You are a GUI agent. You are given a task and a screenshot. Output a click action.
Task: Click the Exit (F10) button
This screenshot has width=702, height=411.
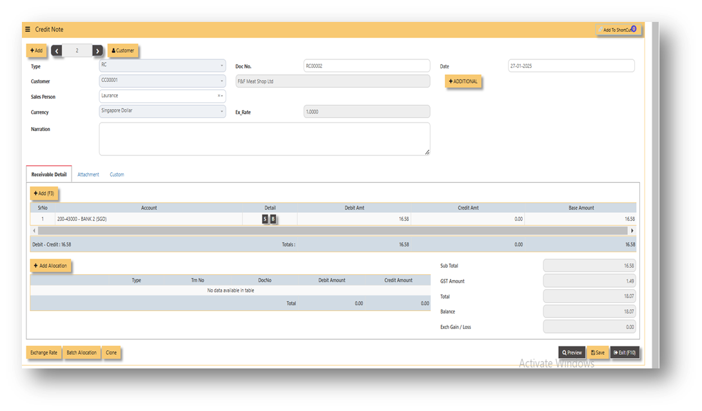coord(625,353)
